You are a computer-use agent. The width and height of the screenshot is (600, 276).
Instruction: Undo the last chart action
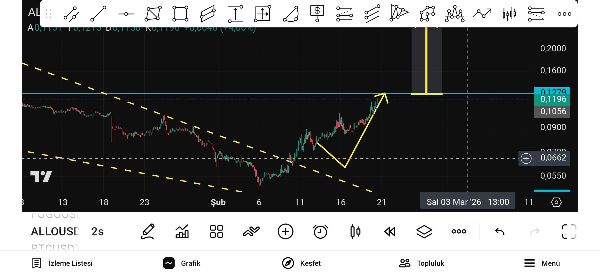coord(500,232)
